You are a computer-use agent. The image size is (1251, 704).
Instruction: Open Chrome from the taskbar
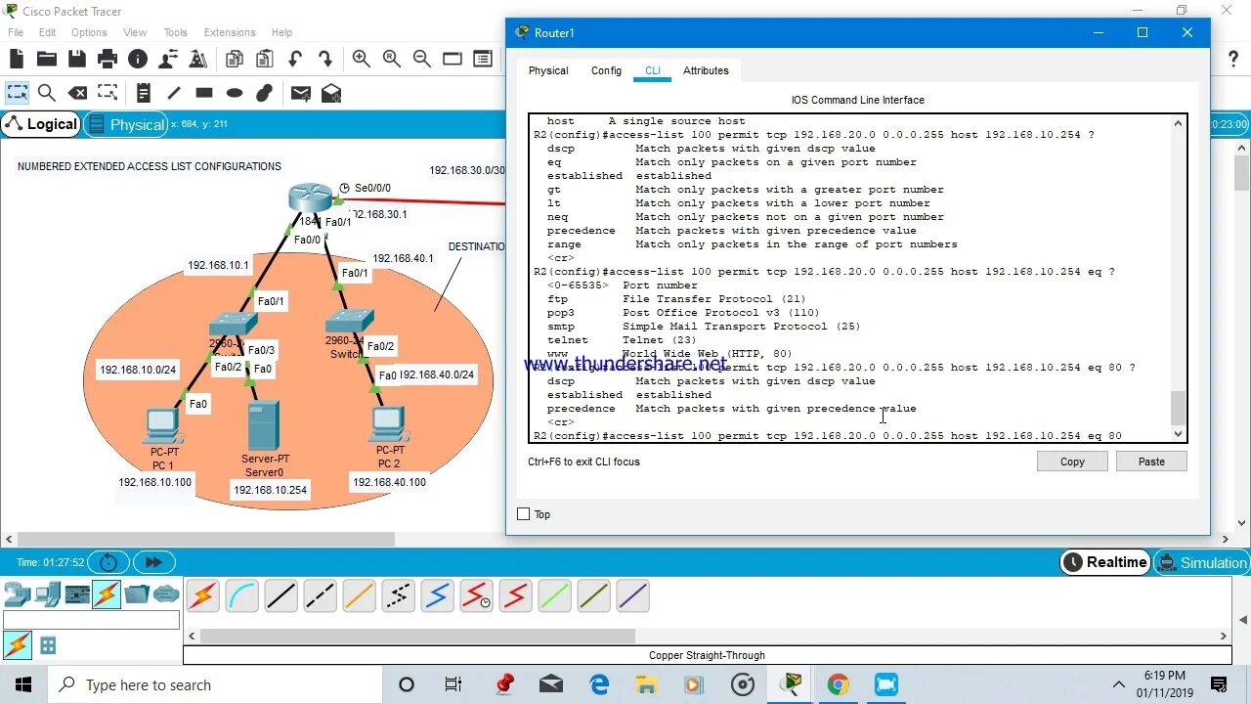(838, 684)
